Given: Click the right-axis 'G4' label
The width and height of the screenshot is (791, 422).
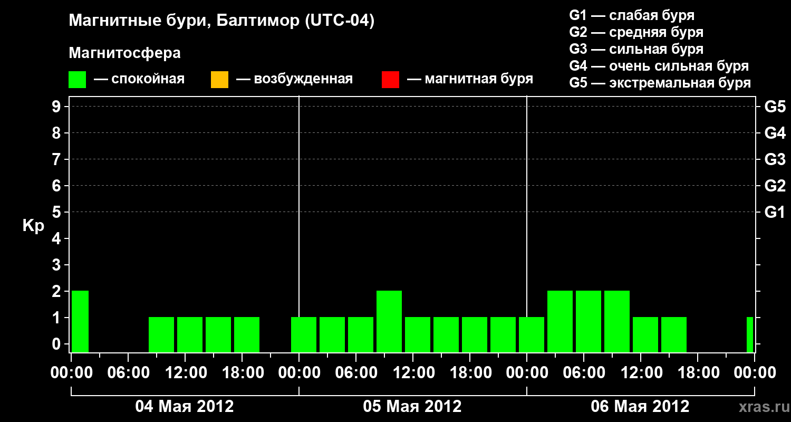Looking at the screenshot, I should tap(775, 133).
